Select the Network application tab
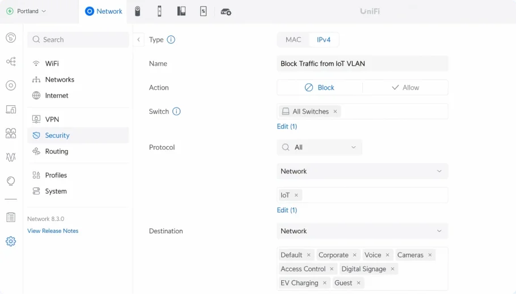This screenshot has height=294, width=516. 103,11
